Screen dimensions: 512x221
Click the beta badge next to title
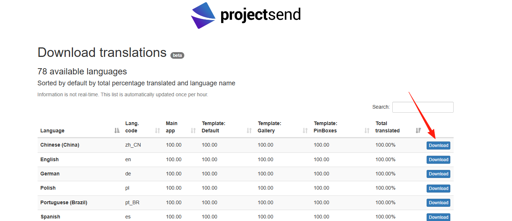tap(177, 55)
